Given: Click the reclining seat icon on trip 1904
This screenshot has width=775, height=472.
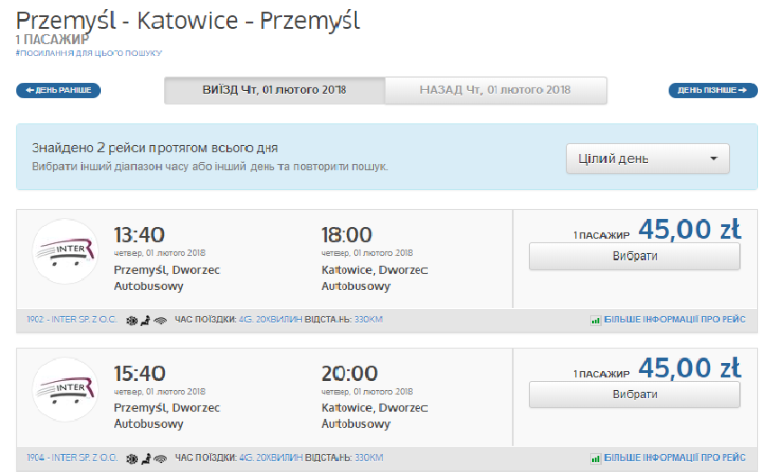Looking at the screenshot, I should [x=144, y=458].
